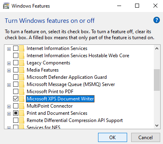The width and height of the screenshot is (163, 144).
Task: Check Microsoft Defender Application Guard box
Action: coord(16,77)
